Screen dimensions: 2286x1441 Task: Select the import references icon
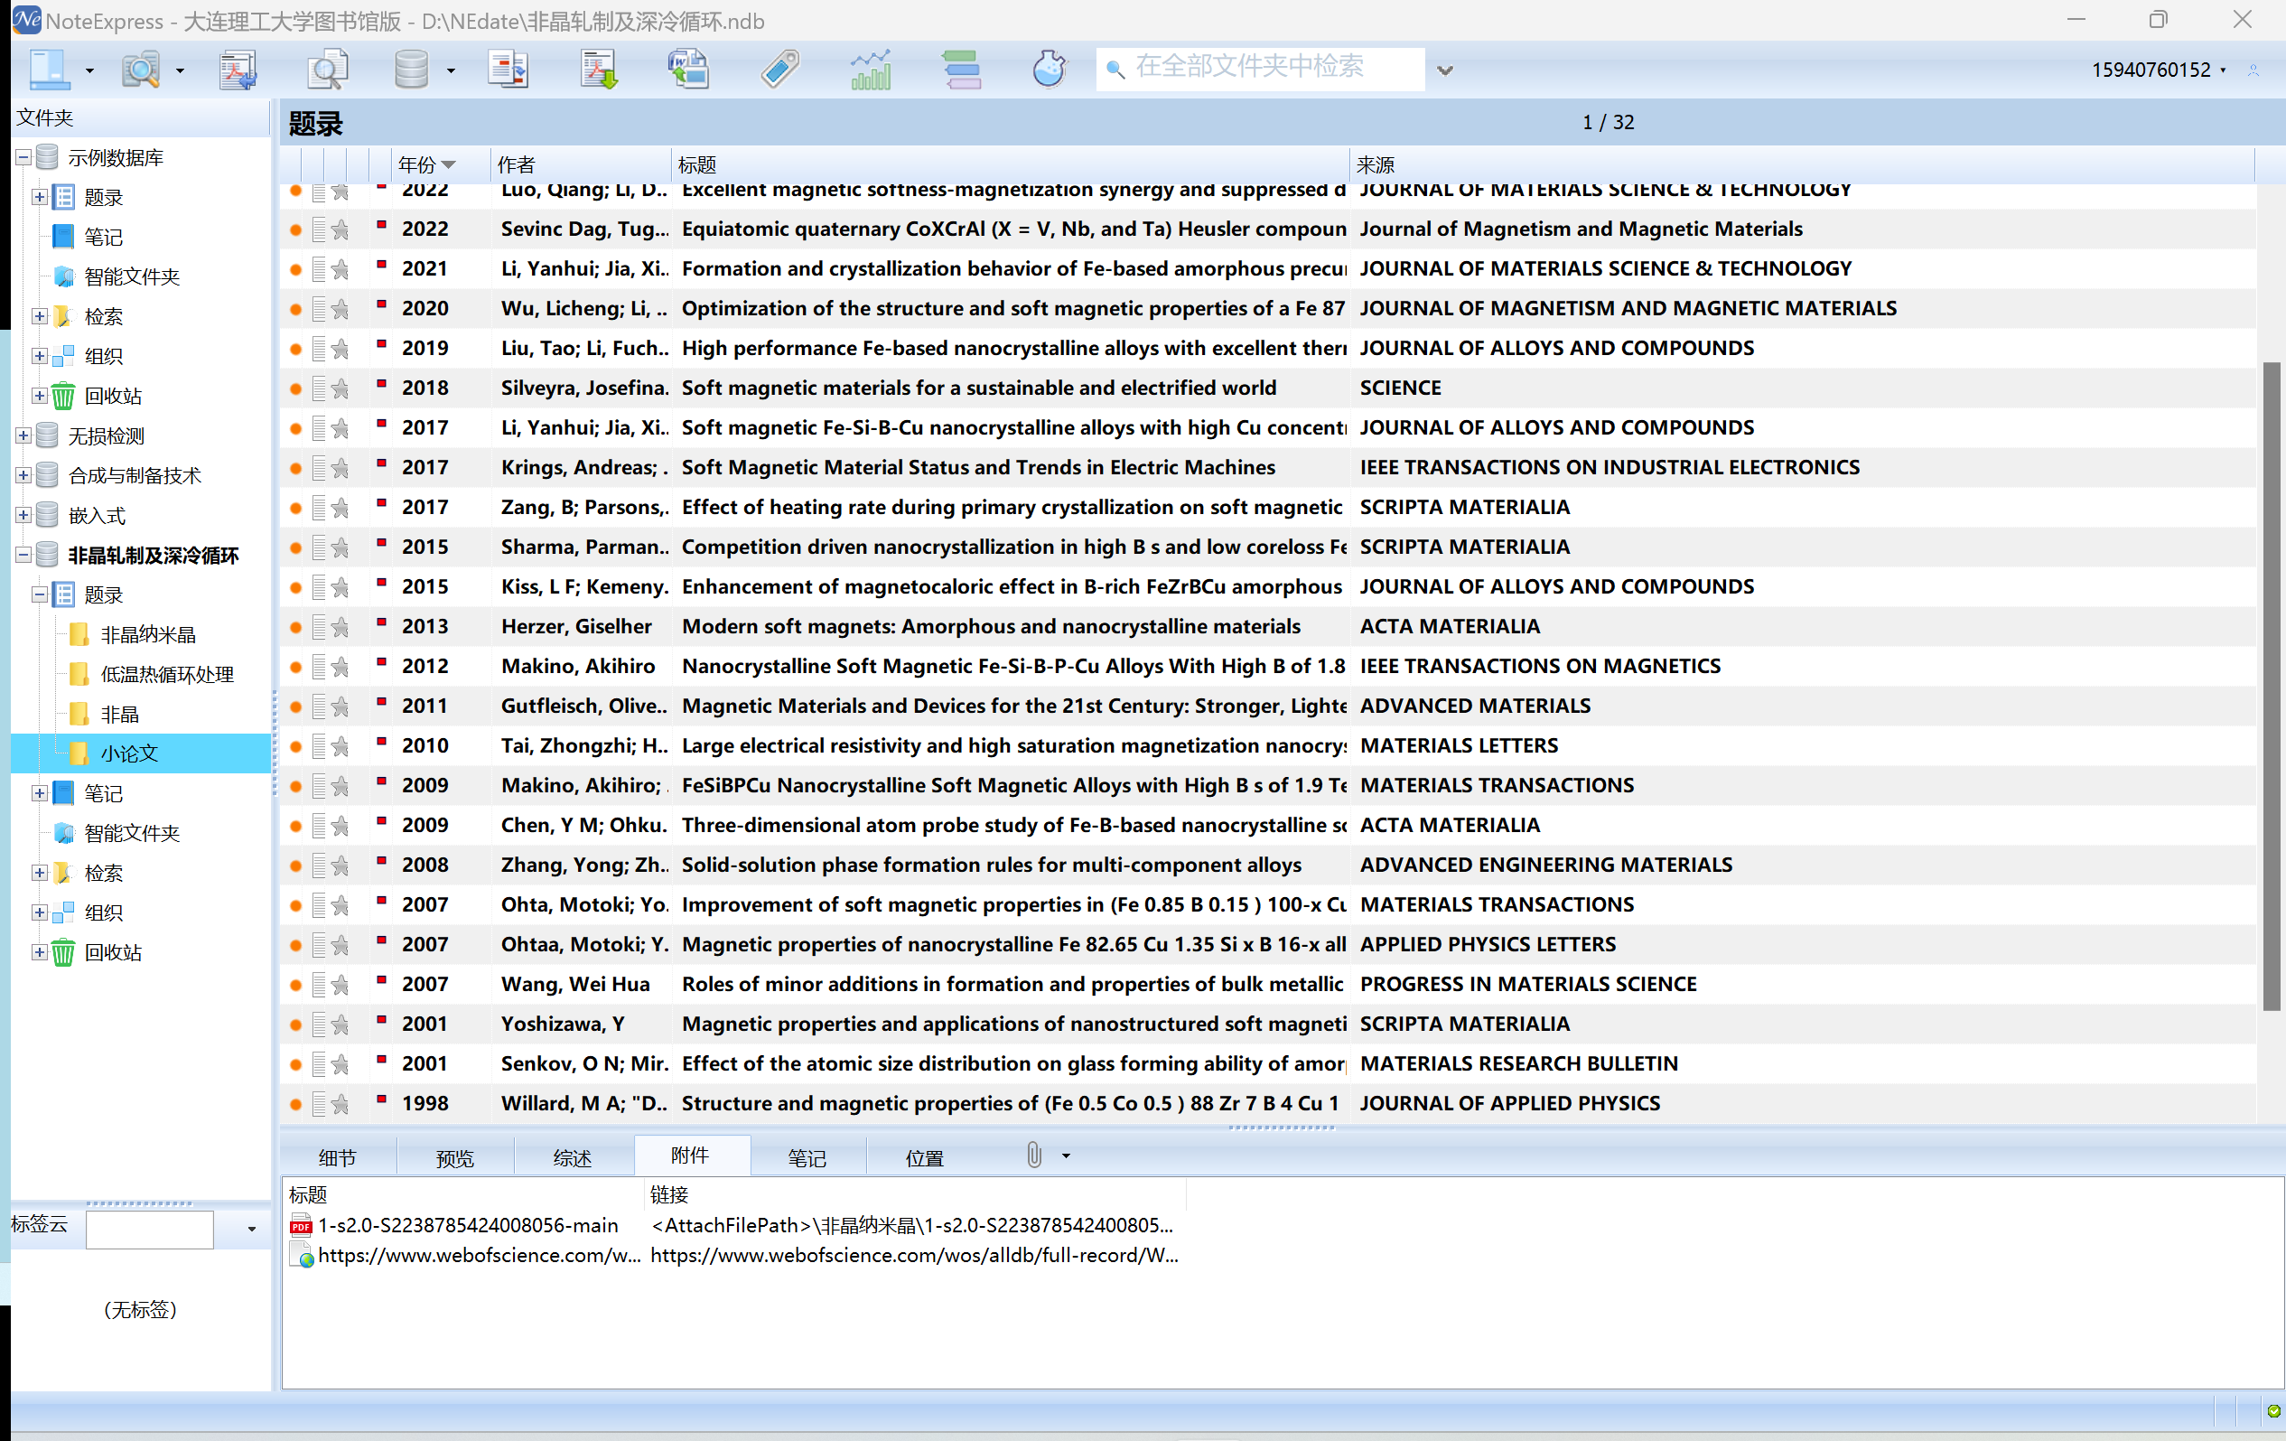(238, 68)
